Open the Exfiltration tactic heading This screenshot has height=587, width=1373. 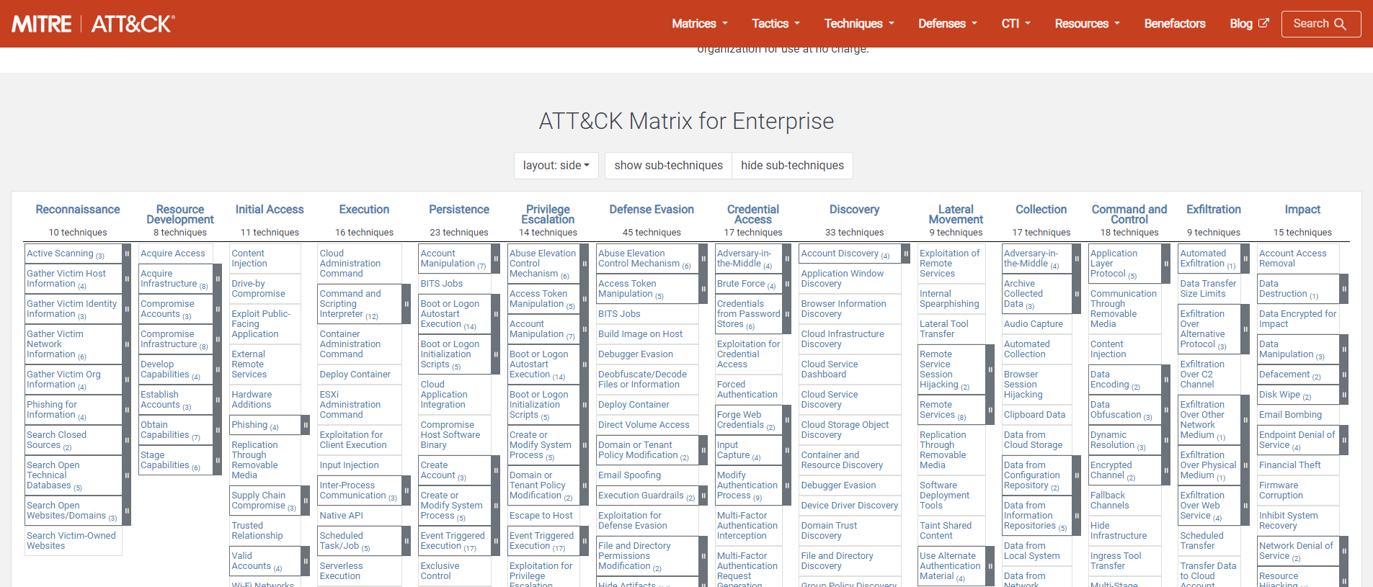[1214, 210]
